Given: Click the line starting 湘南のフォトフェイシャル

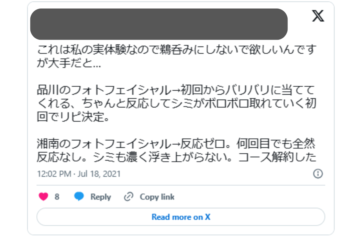Looking at the screenshot, I should coord(176,144).
